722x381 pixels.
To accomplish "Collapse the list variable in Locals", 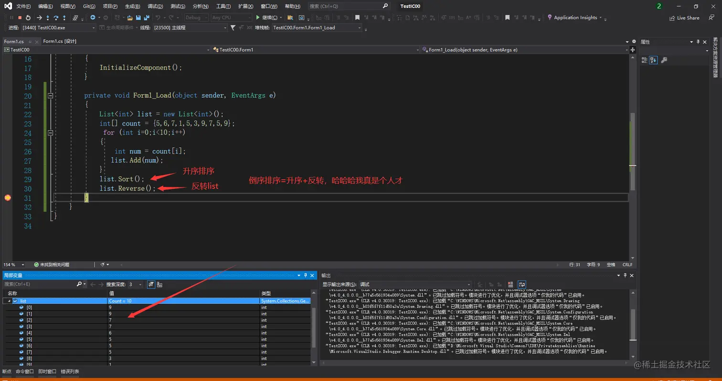I will (x=9, y=301).
